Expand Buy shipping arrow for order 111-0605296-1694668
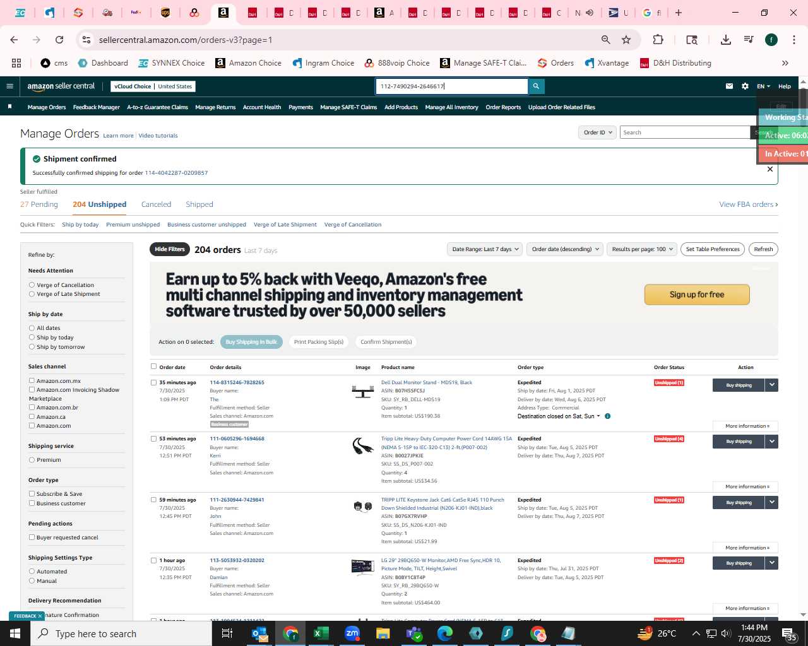Viewport: 808px width, 646px height. [771, 442]
